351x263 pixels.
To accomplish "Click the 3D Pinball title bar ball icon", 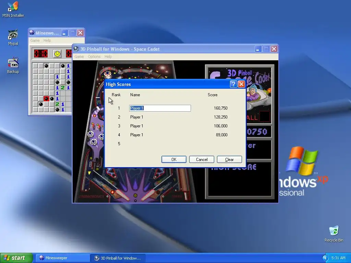I will (x=76, y=49).
